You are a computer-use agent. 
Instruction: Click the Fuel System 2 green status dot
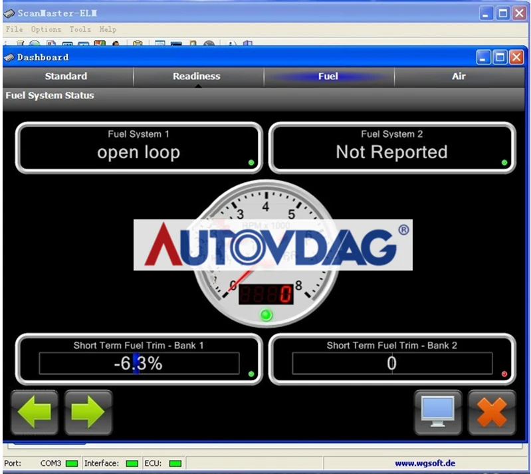504,163
